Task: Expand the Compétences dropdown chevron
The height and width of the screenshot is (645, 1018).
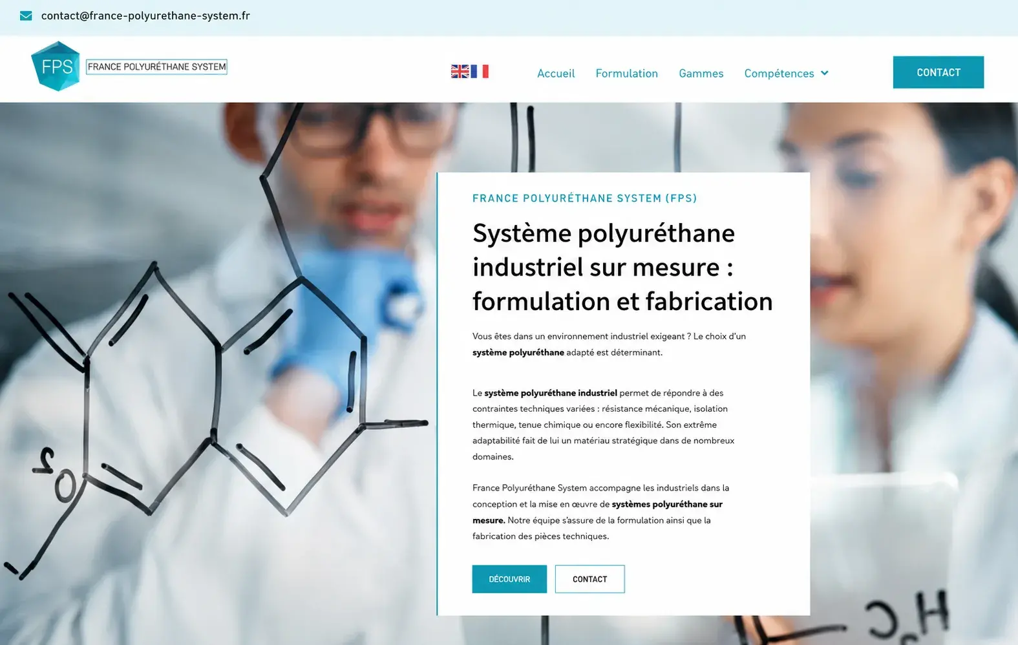Action: [825, 73]
